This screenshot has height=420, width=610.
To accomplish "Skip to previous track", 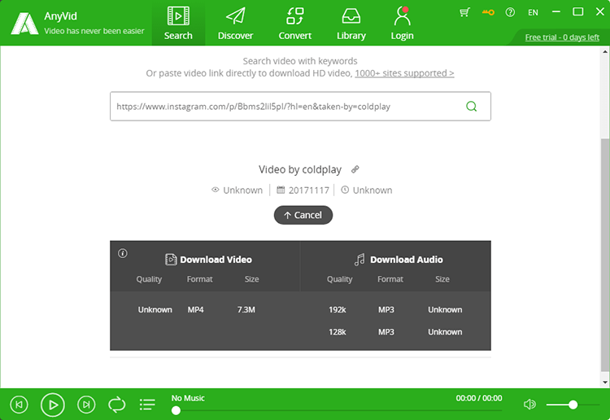I will (19, 405).
